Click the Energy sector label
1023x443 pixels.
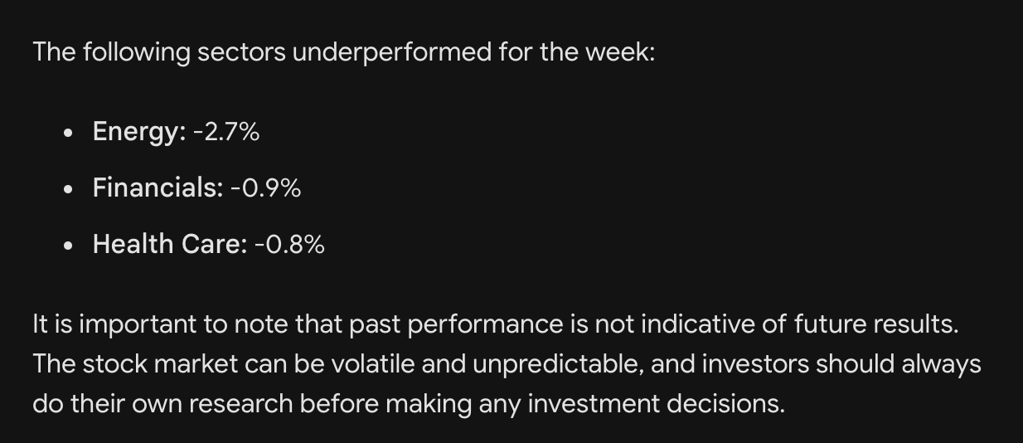(x=139, y=132)
